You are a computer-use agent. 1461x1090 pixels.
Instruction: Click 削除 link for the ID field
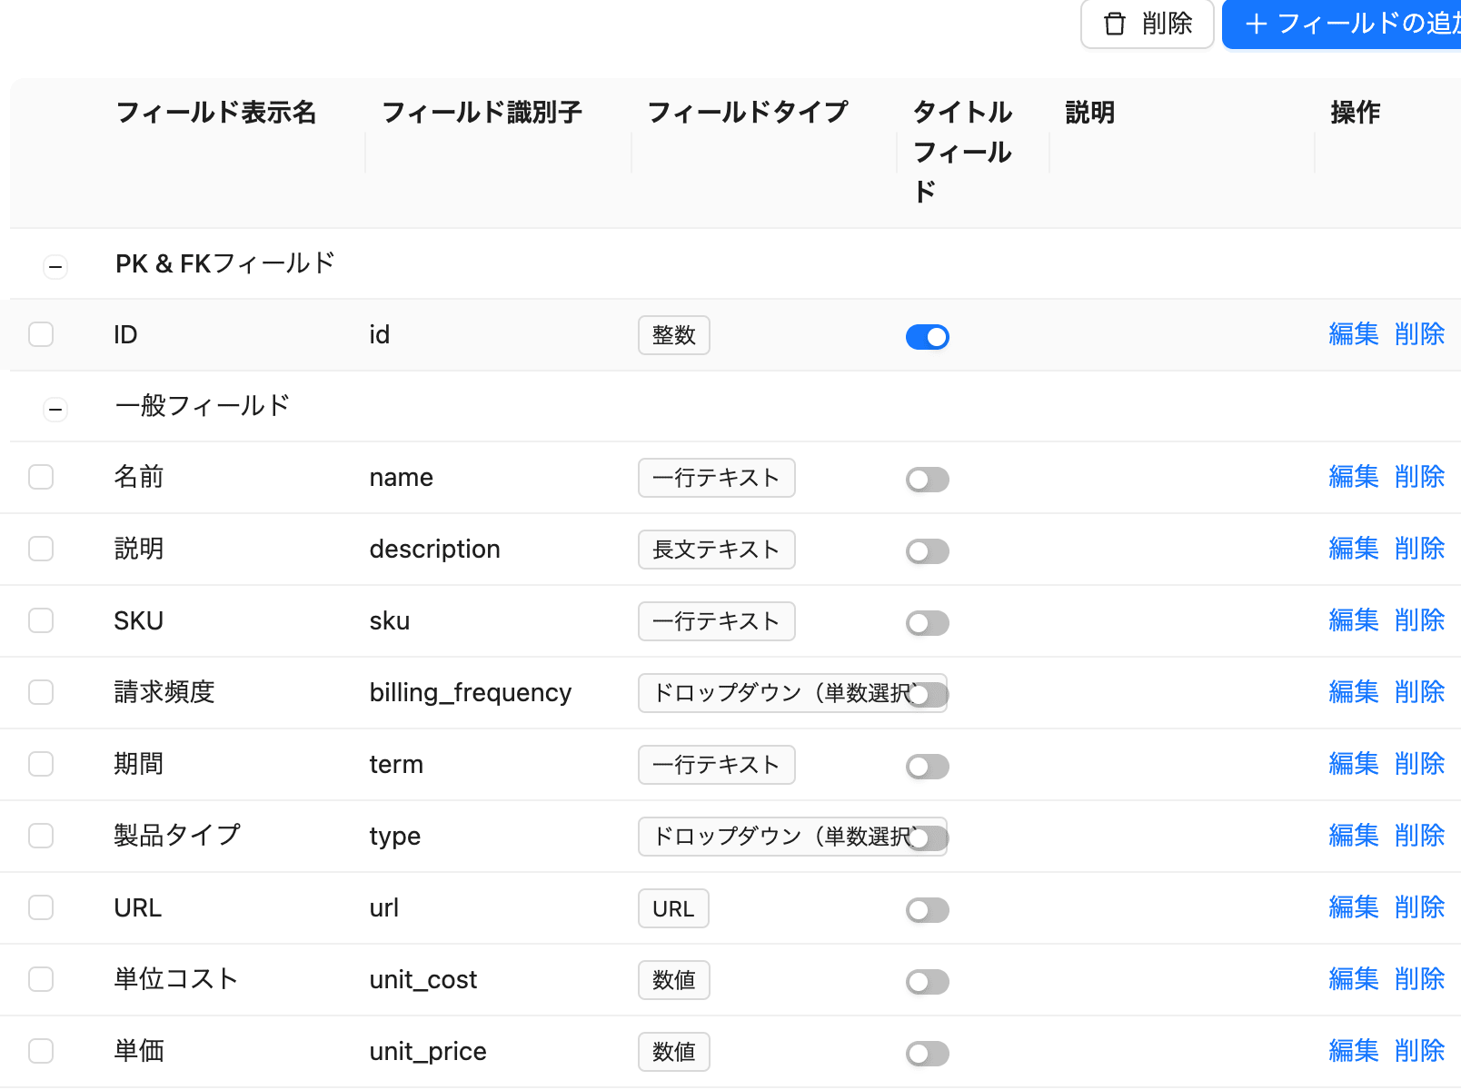(x=1420, y=334)
